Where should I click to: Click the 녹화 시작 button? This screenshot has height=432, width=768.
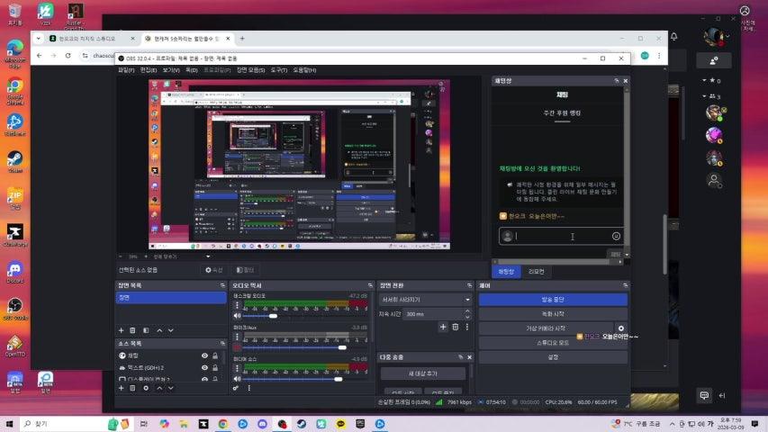tap(552, 313)
